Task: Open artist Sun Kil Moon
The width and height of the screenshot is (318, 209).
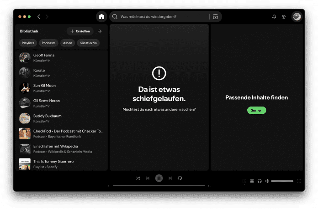Action: [61, 88]
